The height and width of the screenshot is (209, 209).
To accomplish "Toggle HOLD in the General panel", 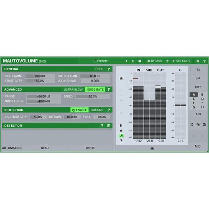I will click(99, 69).
